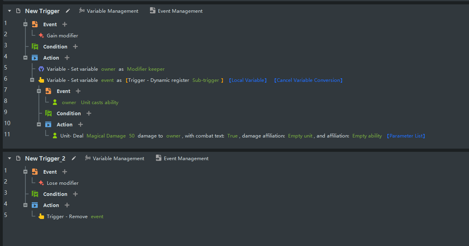The image size is (469, 246).
Task: Click the pencil rename icon beside New Trigger
Action: coord(68,11)
